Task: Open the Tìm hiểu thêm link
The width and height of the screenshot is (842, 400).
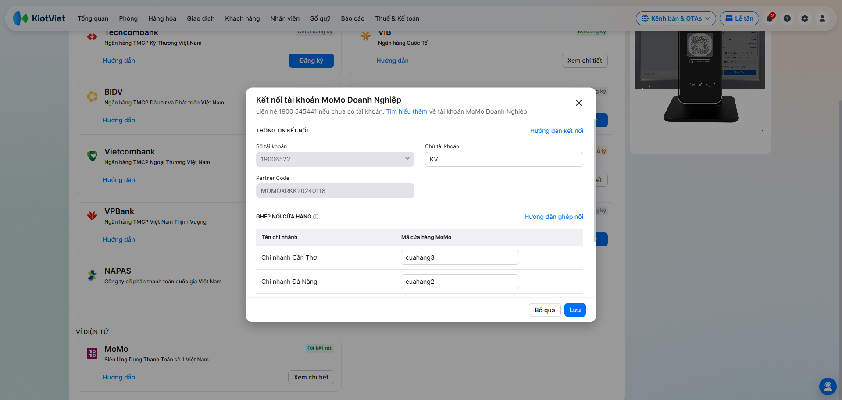Action: tap(407, 111)
